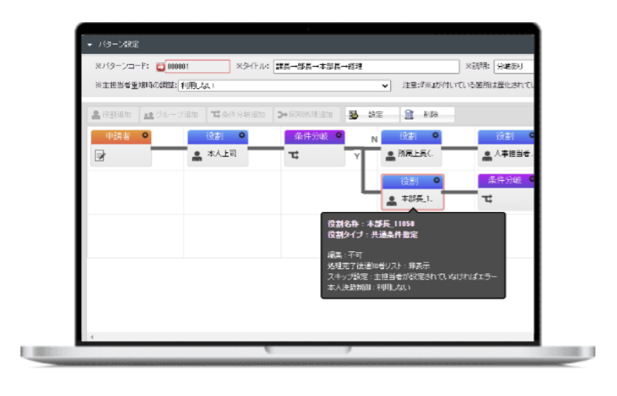Click the branch icon in the first 条件分岐 node
This screenshot has height=396, width=617.
click(x=293, y=155)
